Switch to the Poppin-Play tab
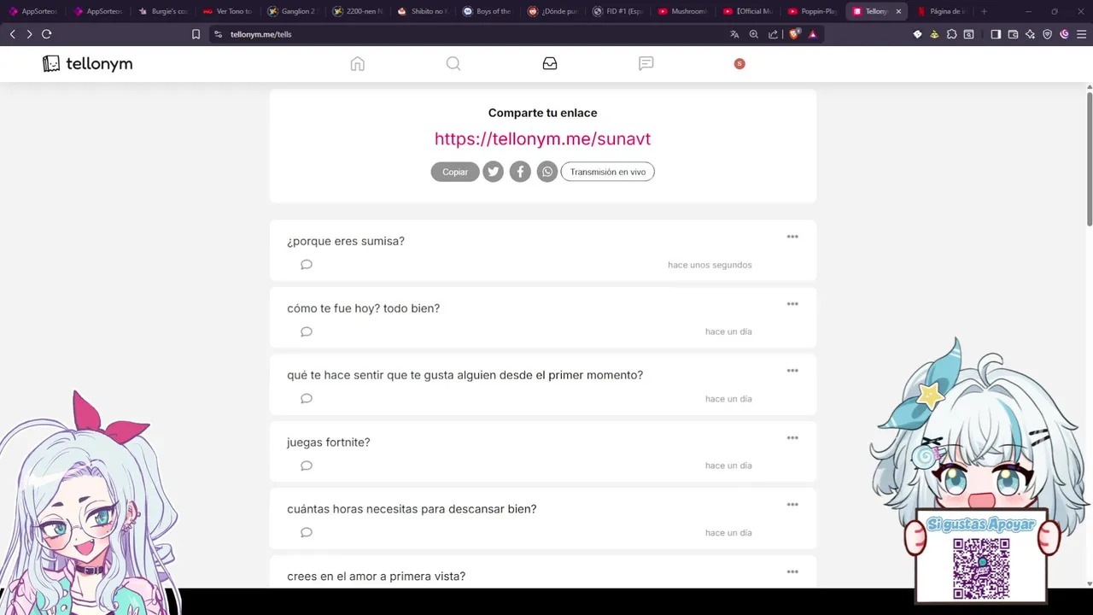 click(x=812, y=11)
